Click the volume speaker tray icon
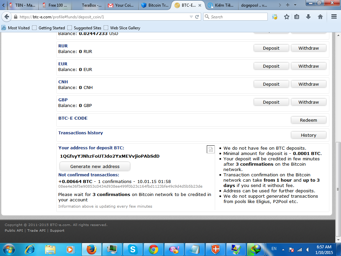The height and width of the screenshot is (256, 341). click(x=307, y=250)
